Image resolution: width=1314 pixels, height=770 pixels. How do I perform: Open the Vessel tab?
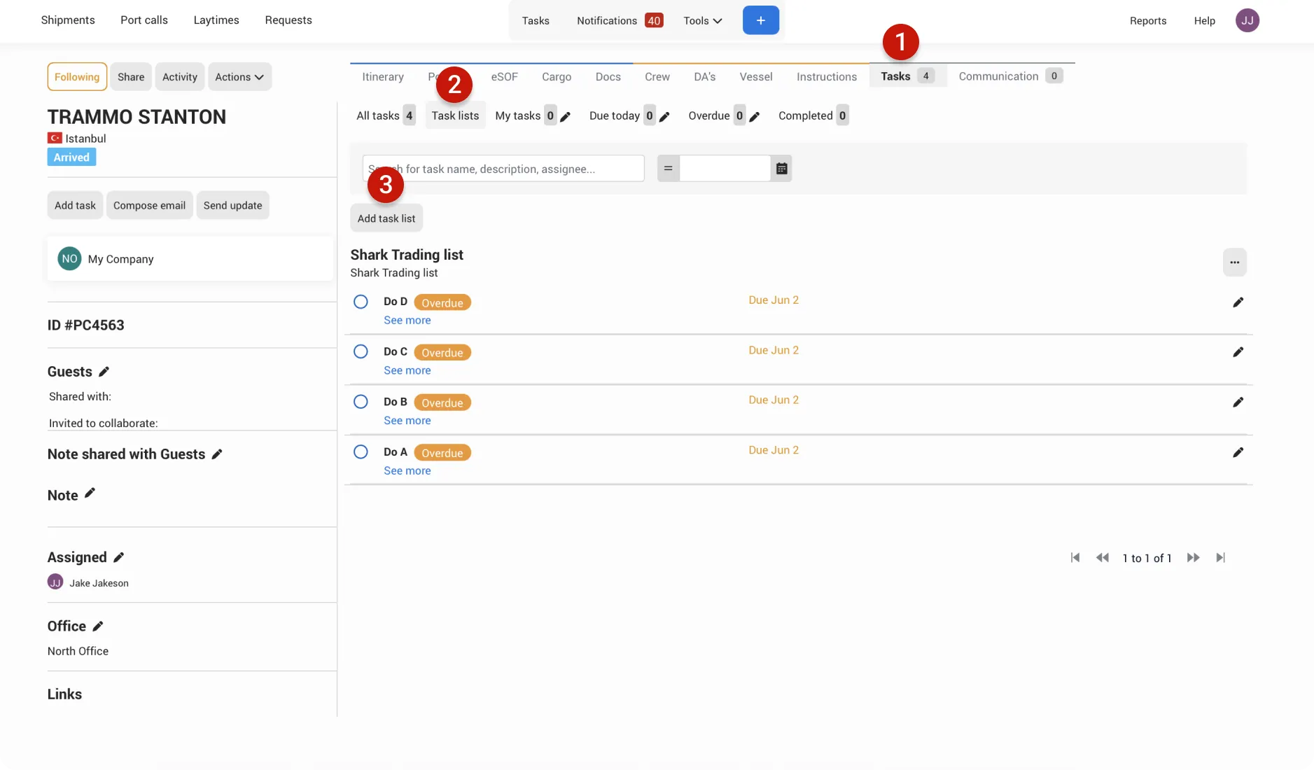coord(755,77)
